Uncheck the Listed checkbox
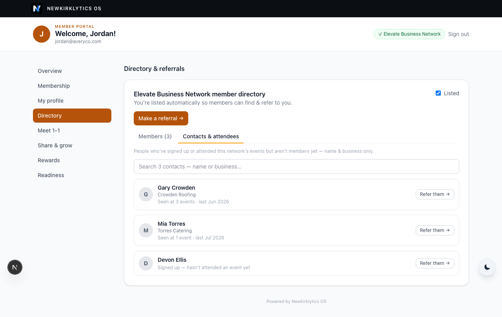 [438, 93]
